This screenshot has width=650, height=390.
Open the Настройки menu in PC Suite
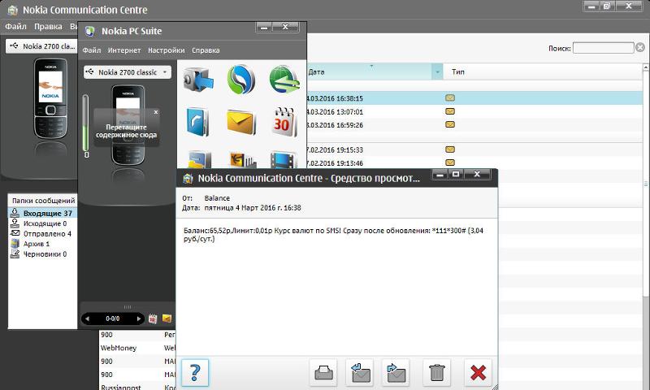[x=167, y=50]
